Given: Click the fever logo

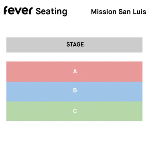Looking at the screenshot, I should (x=18, y=10).
